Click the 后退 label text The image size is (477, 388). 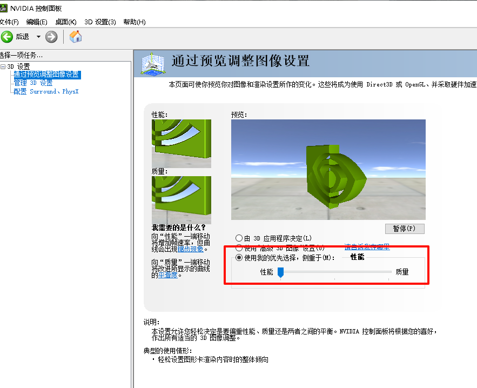(x=23, y=37)
